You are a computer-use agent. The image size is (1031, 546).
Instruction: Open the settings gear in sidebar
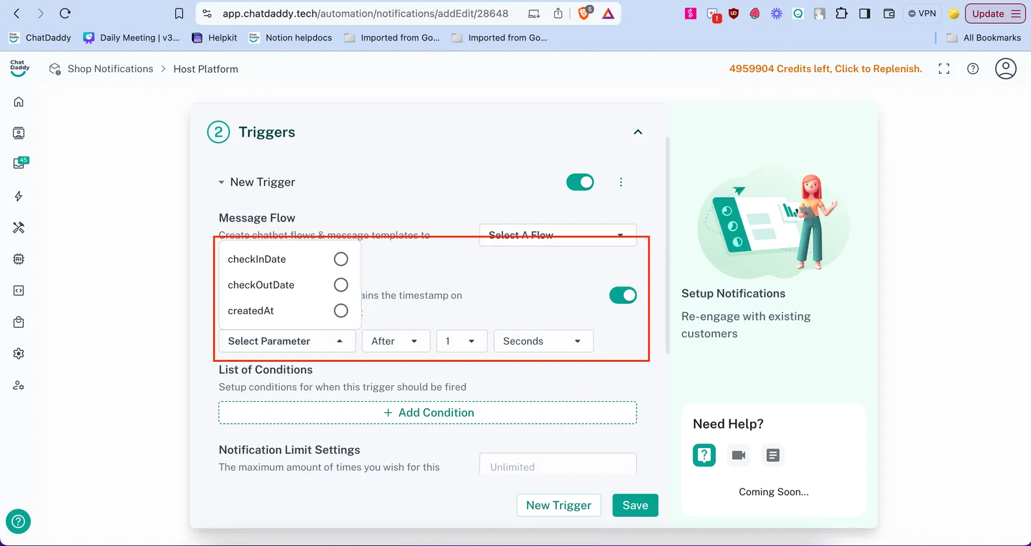(19, 353)
